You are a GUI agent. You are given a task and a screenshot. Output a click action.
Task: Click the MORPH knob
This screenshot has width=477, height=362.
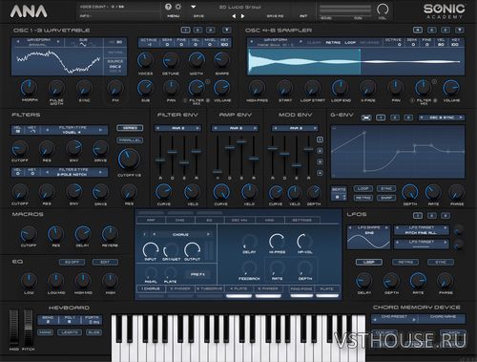coord(29,88)
